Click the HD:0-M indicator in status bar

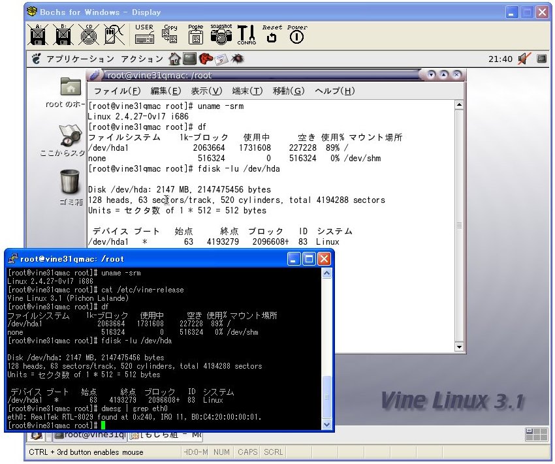(x=196, y=452)
